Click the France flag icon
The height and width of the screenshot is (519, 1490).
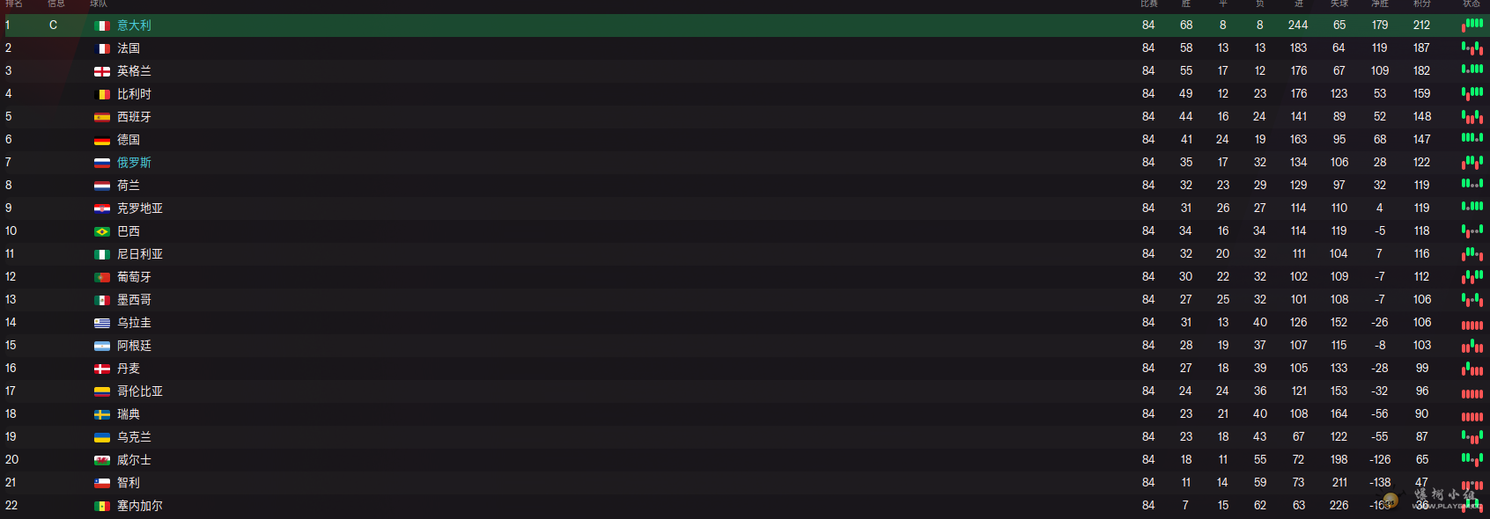[102, 48]
